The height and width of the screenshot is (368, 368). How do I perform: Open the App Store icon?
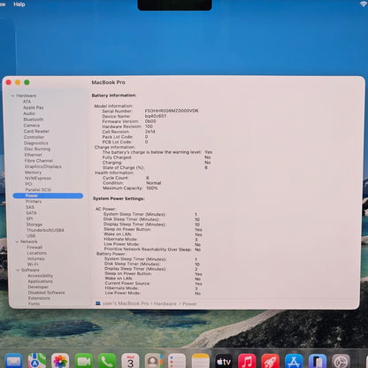(x=294, y=361)
